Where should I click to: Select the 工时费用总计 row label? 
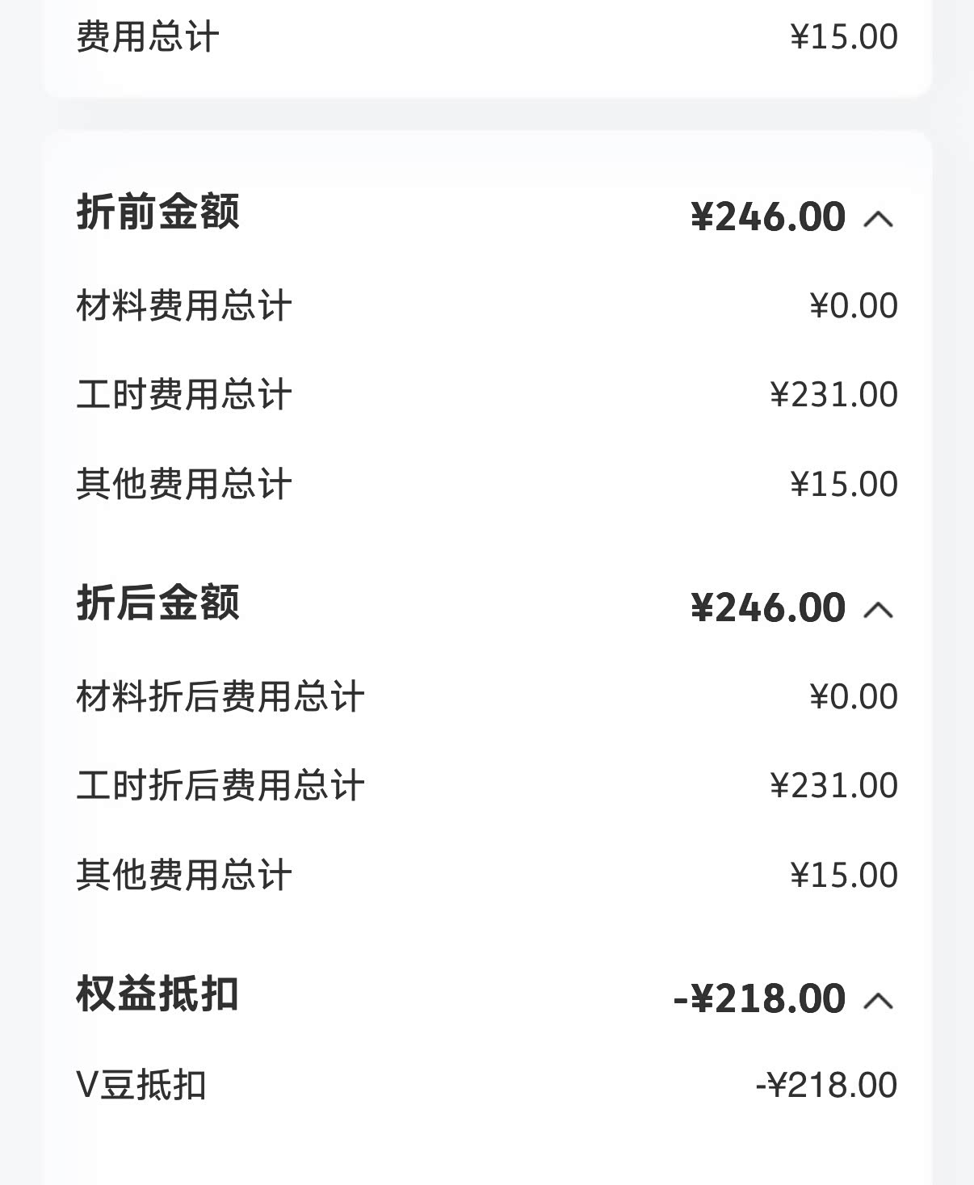click(x=184, y=395)
